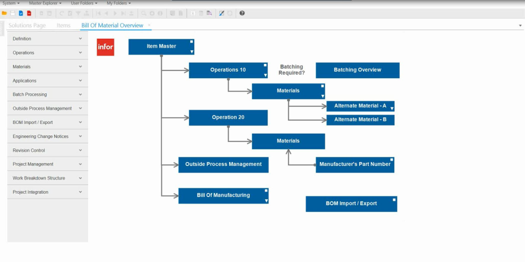Expand the Definition sidebar section
The image size is (525, 262).
click(48, 39)
